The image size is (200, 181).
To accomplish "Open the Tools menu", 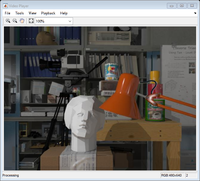I will 20,13.
